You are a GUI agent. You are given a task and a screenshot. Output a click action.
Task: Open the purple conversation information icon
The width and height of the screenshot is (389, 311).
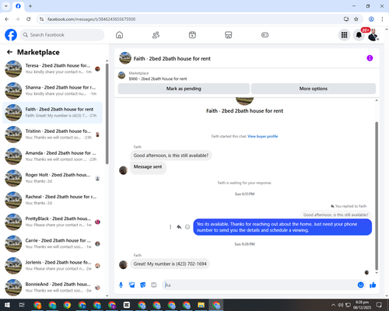(370, 58)
